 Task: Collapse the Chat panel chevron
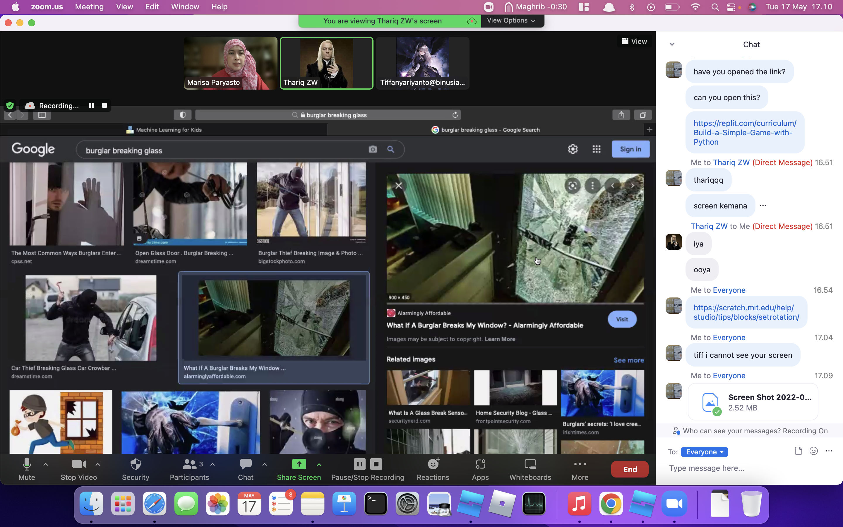pos(672,44)
